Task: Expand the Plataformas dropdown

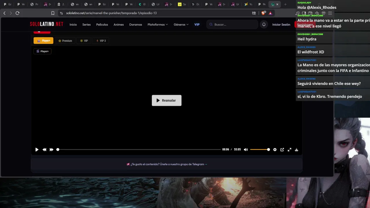Action: click(x=158, y=25)
